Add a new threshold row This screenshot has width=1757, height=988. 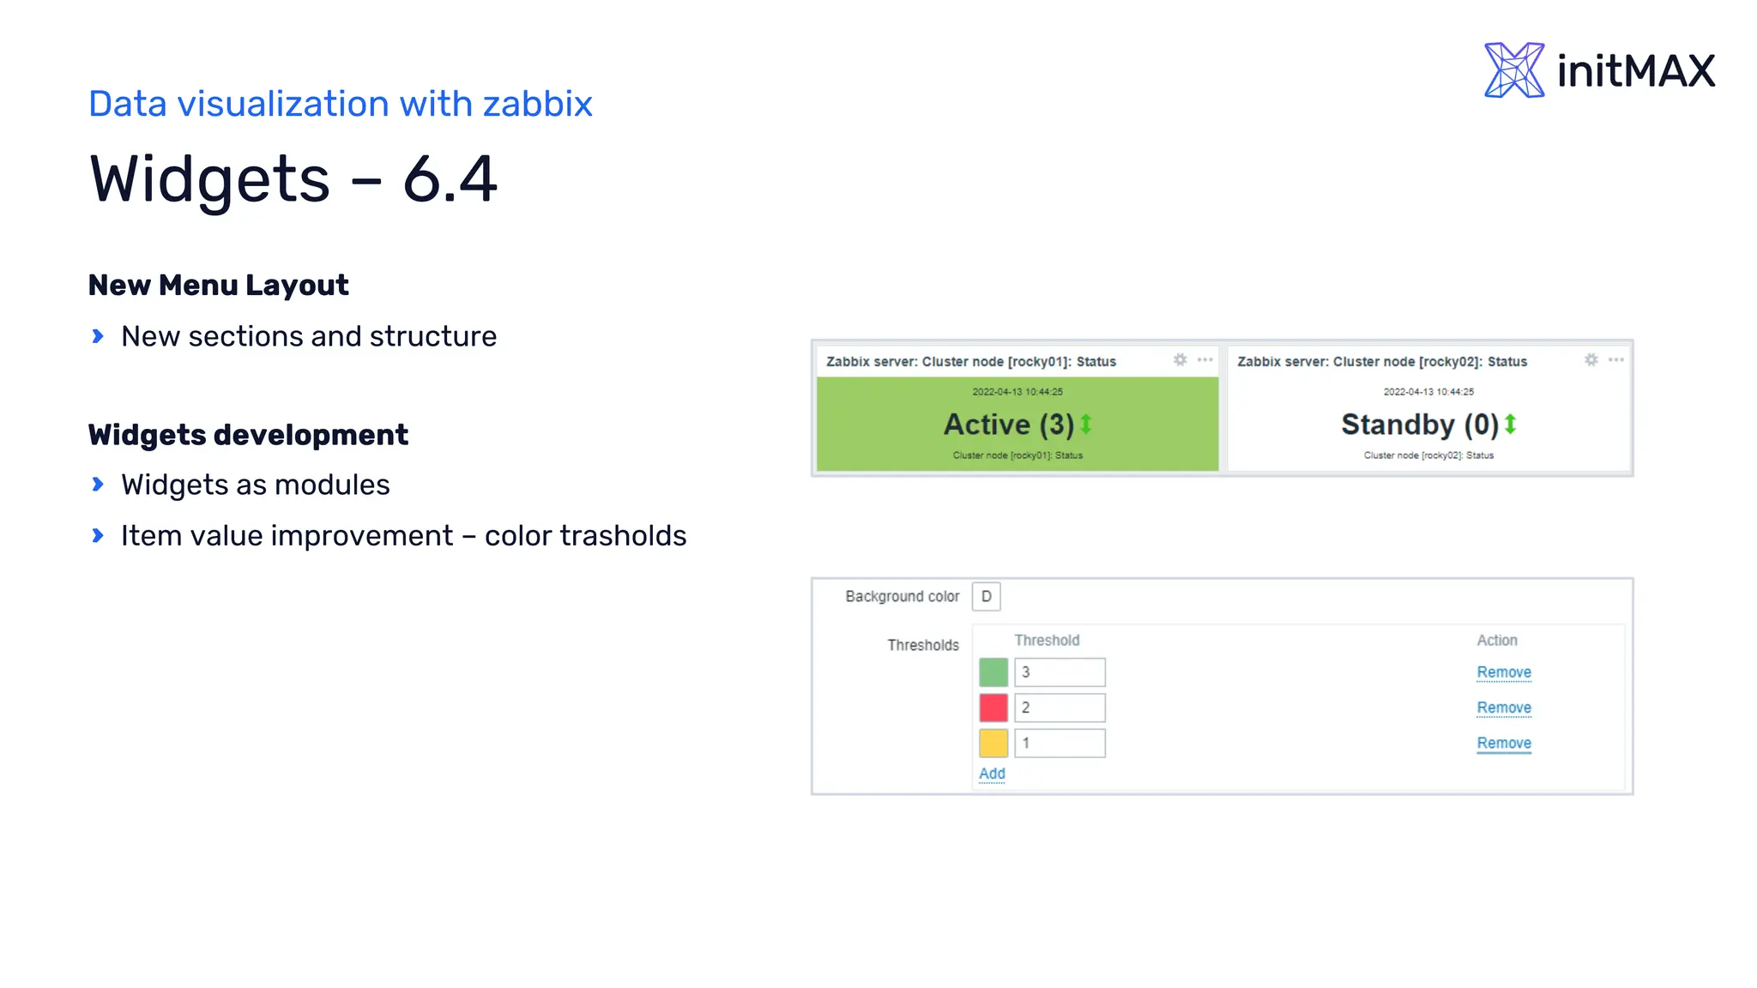(x=992, y=774)
